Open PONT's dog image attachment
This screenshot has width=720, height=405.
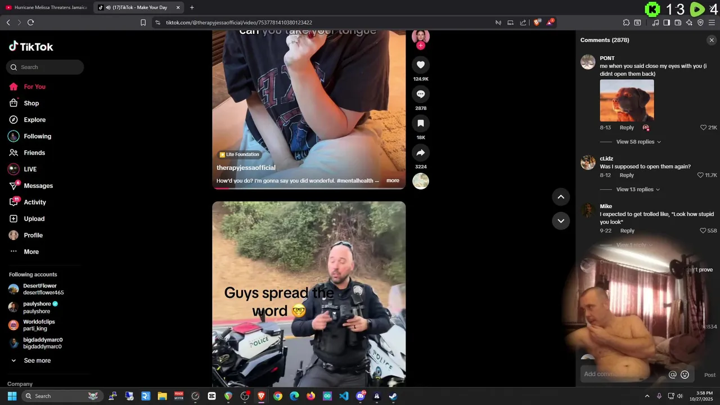click(x=627, y=100)
